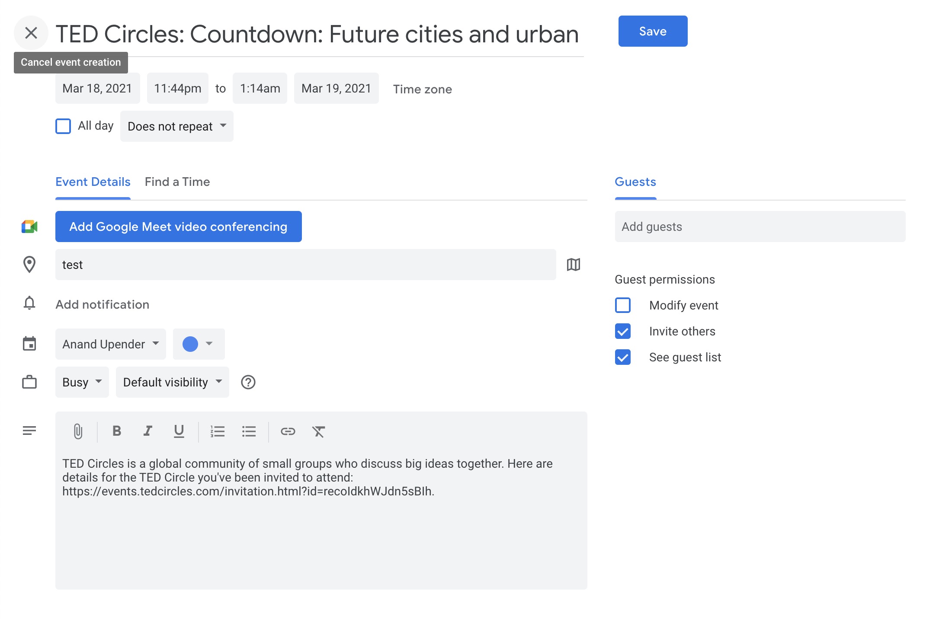Pick the end date Mar 19, 2021
This screenshot has width=936, height=619.
click(337, 88)
